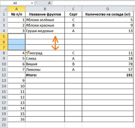
Task: Click the Select All corner triangle
Action: pyautogui.click(x=5, y=9)
